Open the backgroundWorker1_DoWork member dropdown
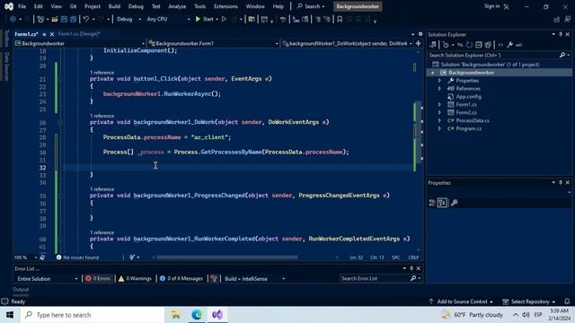Image resolution: width=575 pixels, height=323 pixels. point(348,43)
